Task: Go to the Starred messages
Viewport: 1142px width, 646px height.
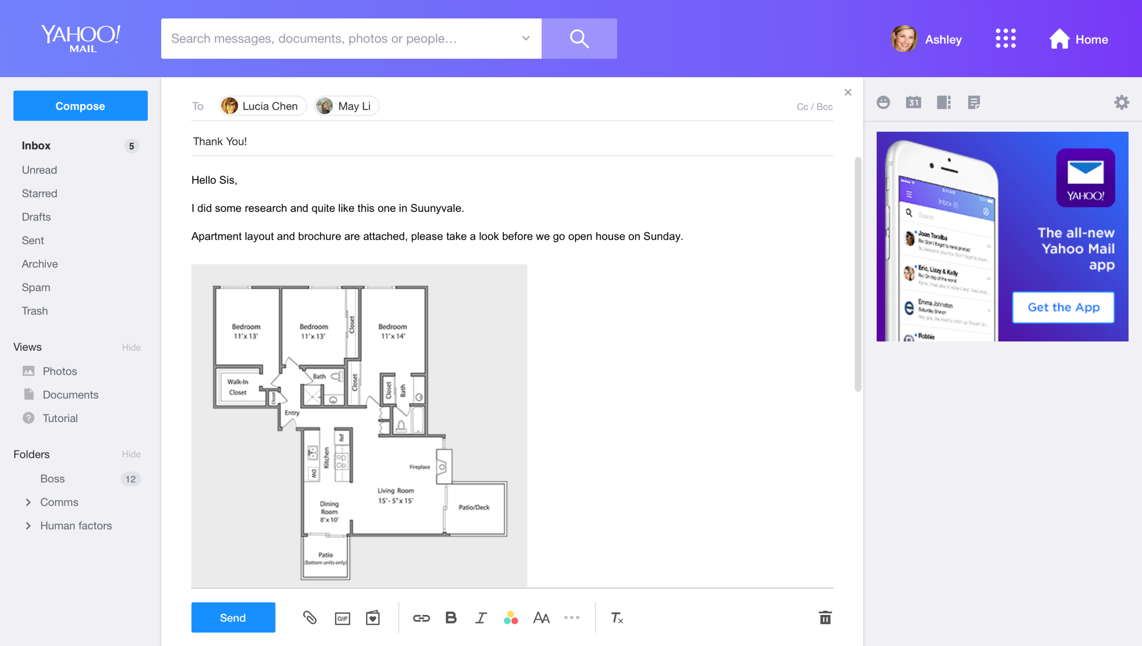Action: 39,193
